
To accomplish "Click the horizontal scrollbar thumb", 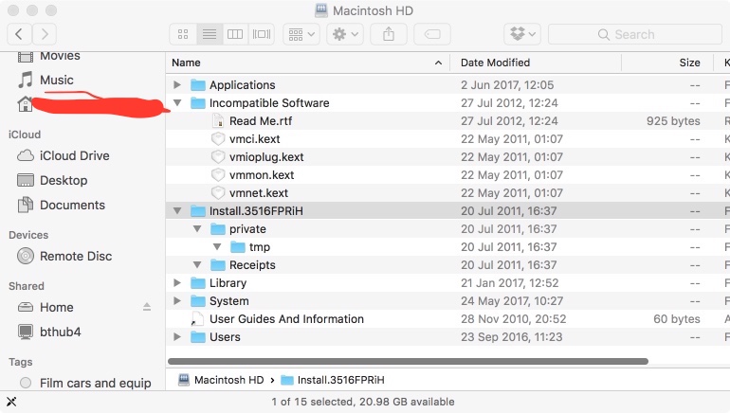I will 408,362.
